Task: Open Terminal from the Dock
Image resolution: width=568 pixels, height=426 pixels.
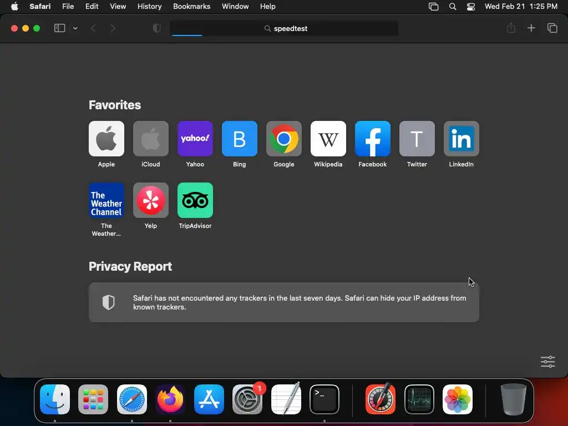Action: 324,399
